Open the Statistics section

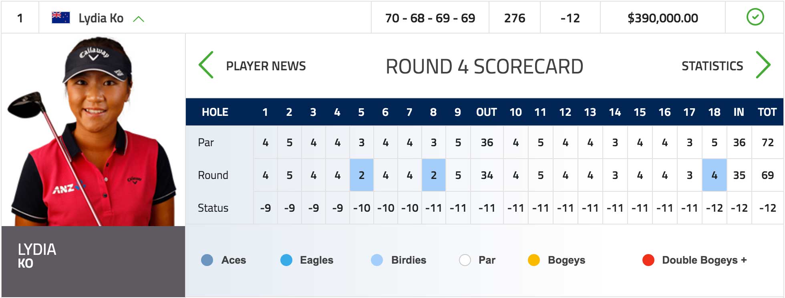point(712,66)
